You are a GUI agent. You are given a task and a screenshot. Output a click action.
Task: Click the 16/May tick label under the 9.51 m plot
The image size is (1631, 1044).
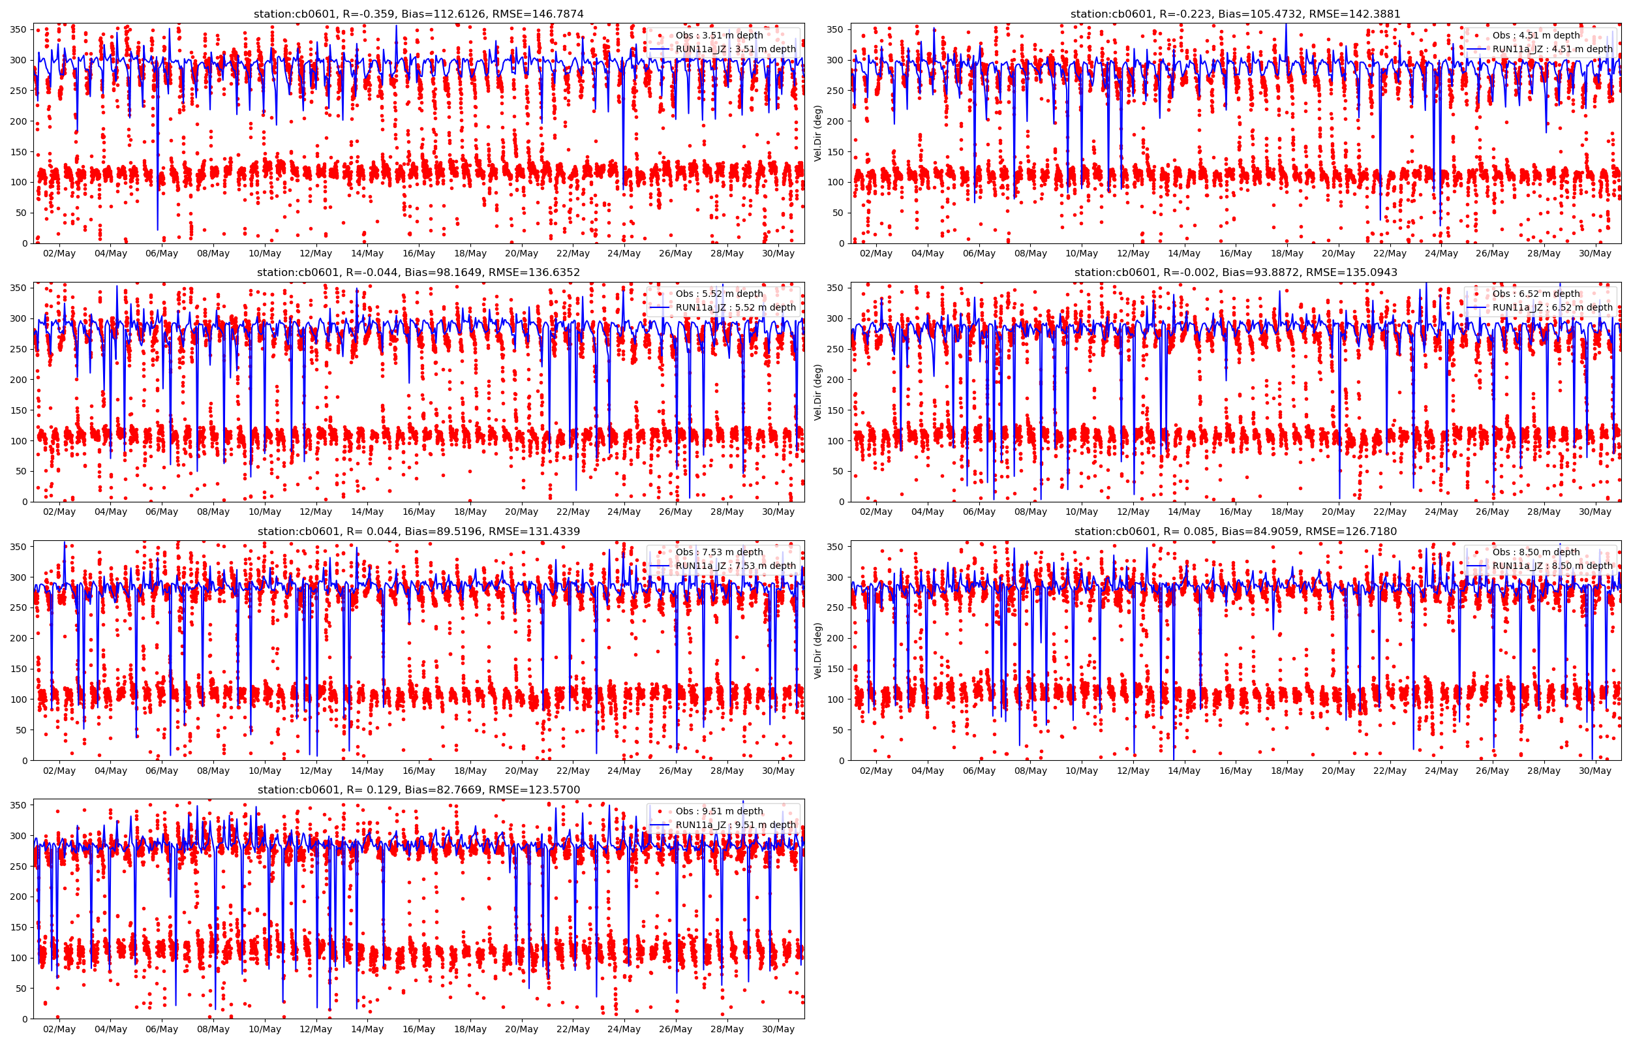point(419,1029)
